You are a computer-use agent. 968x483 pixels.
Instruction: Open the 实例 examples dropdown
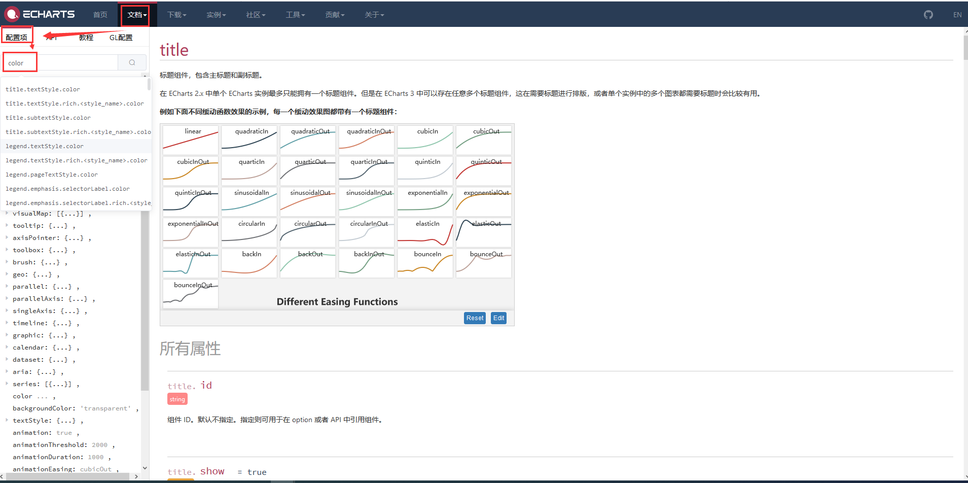(216, 15)
